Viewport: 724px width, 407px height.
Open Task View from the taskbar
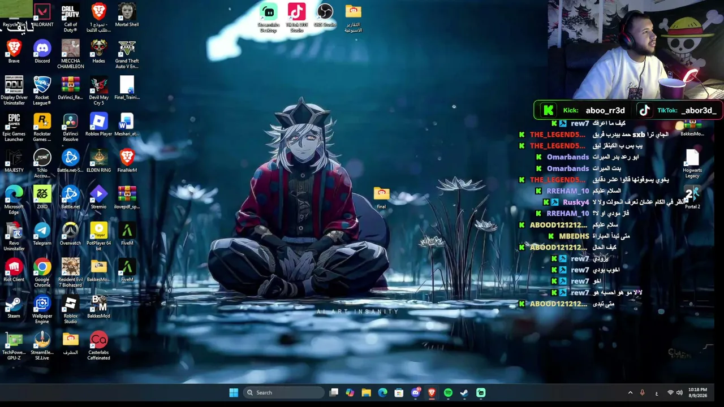[x=334, y=393]
